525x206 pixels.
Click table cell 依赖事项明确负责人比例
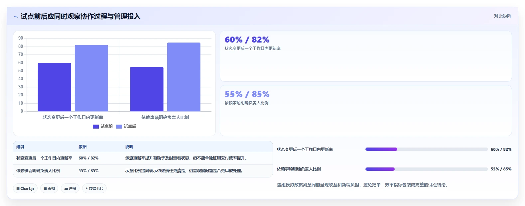pos(38,171)
